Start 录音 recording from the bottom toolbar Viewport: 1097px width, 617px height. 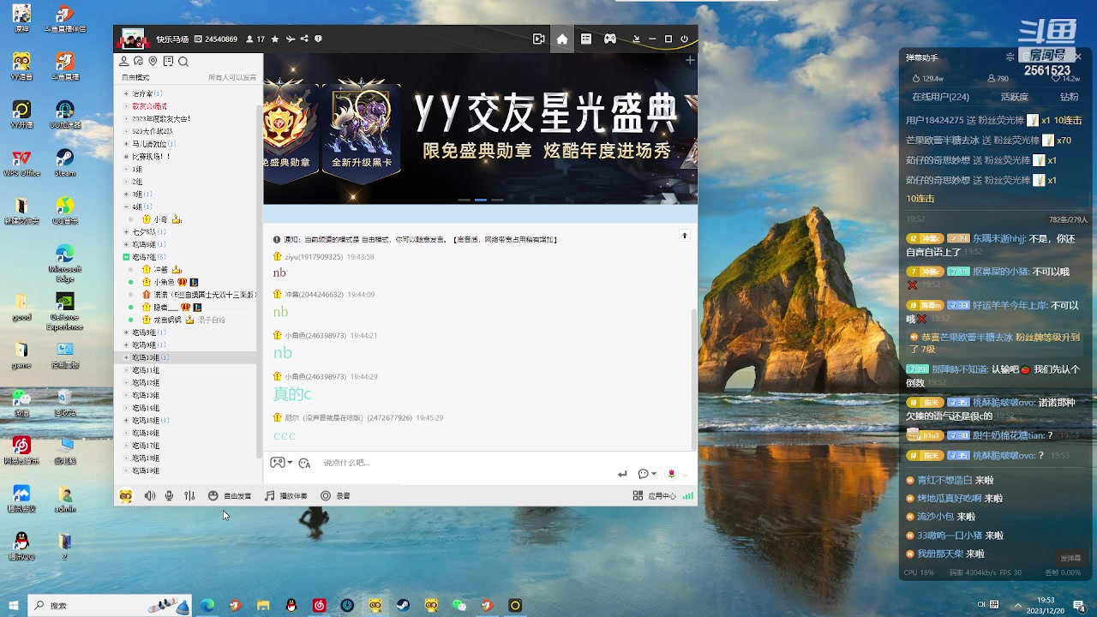click(x=334, y=495)
